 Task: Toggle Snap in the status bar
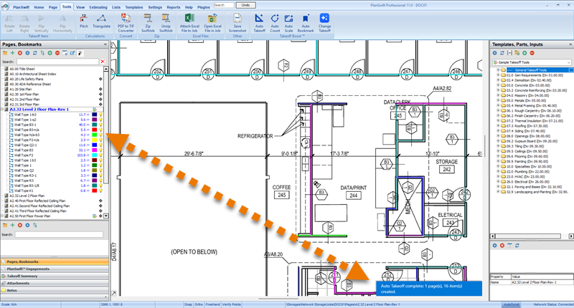coord(188,304)
